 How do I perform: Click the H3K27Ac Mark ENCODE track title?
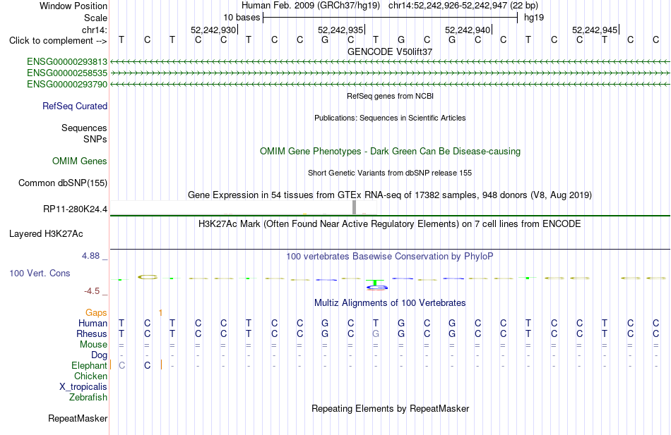(390, 224)
